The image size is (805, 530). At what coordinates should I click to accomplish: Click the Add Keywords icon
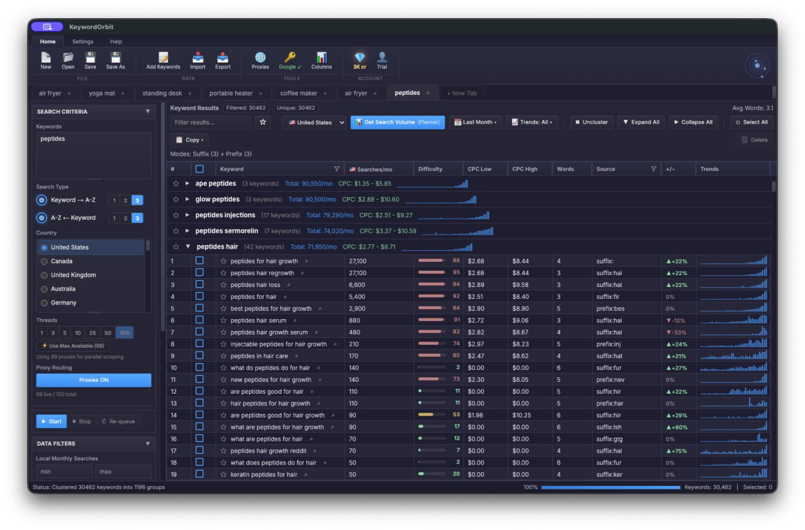click(x=163, y=57)
